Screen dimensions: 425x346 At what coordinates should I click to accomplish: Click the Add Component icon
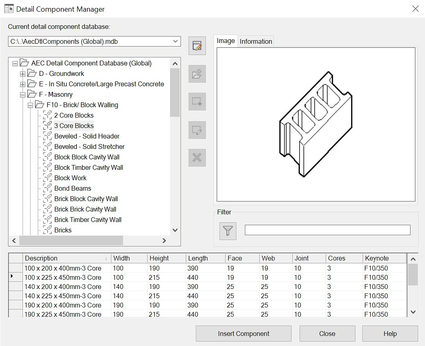point(197,102)
